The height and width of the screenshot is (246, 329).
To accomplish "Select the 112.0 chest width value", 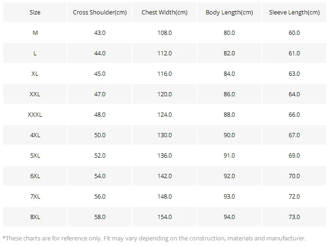I will [164, 53].
